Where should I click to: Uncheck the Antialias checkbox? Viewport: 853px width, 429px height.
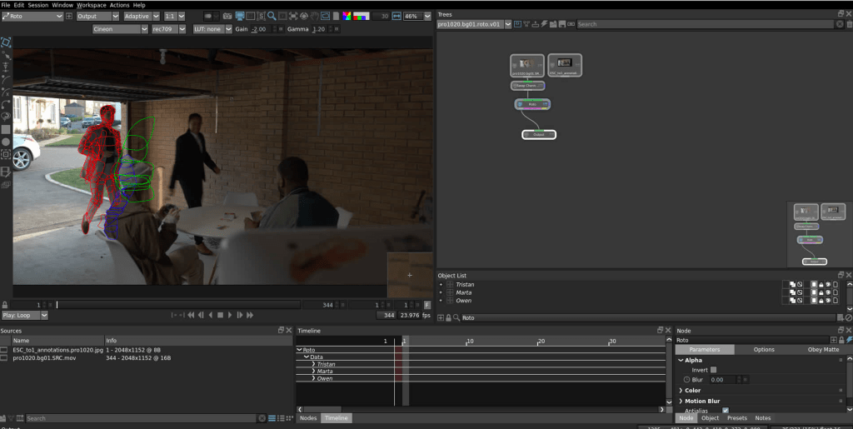[726, 410]
